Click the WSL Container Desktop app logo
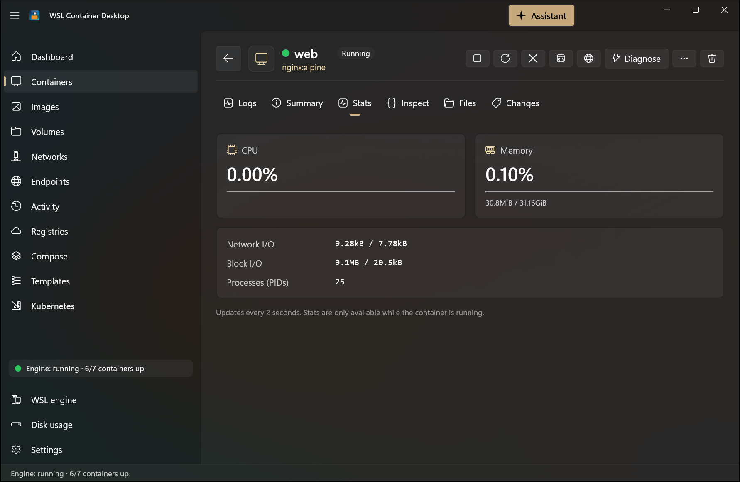 tap(34, 15)
